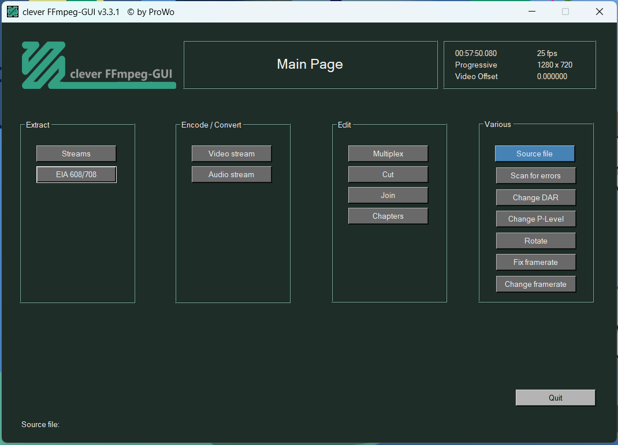618x445 pixels.
Task: Open Fix framerate tool
Action: point(535,262)
